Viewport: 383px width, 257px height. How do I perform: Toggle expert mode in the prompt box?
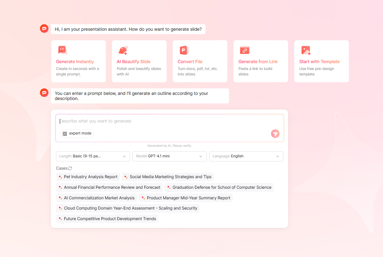[77, 133]
